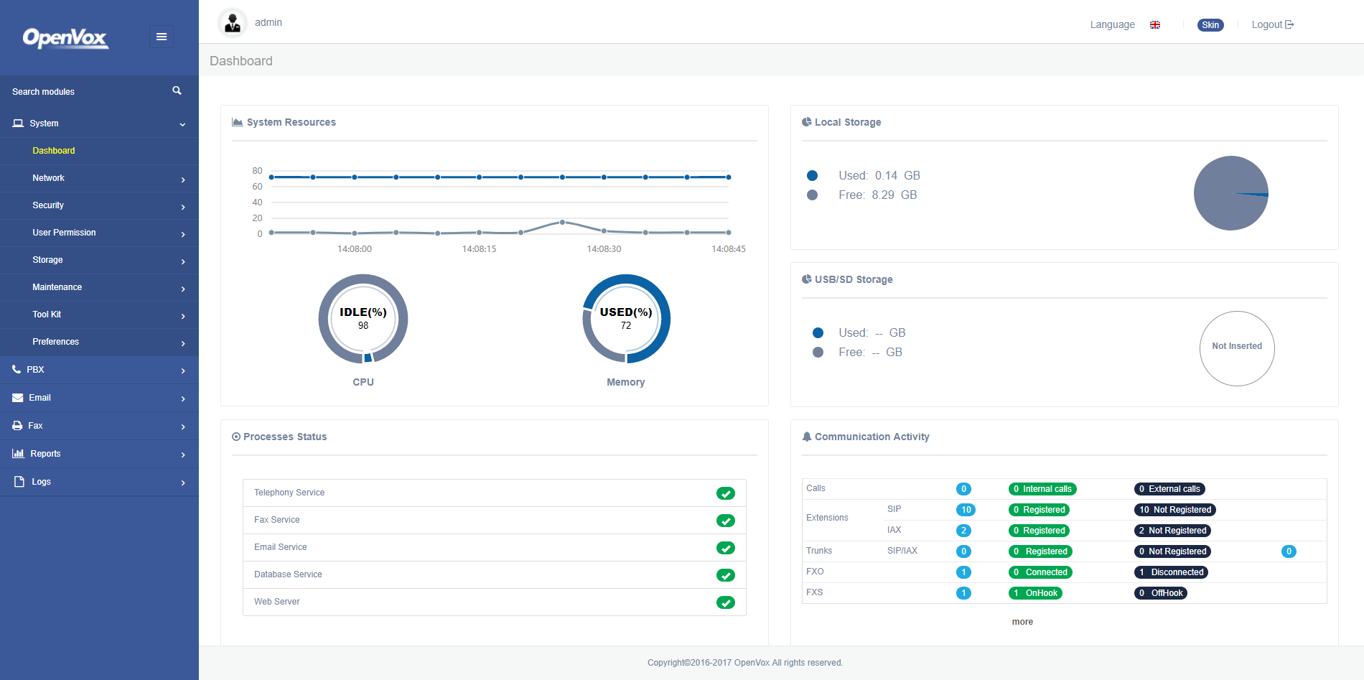Click the Memory used gauge
1364x680 pixels.
pos(626,319)
